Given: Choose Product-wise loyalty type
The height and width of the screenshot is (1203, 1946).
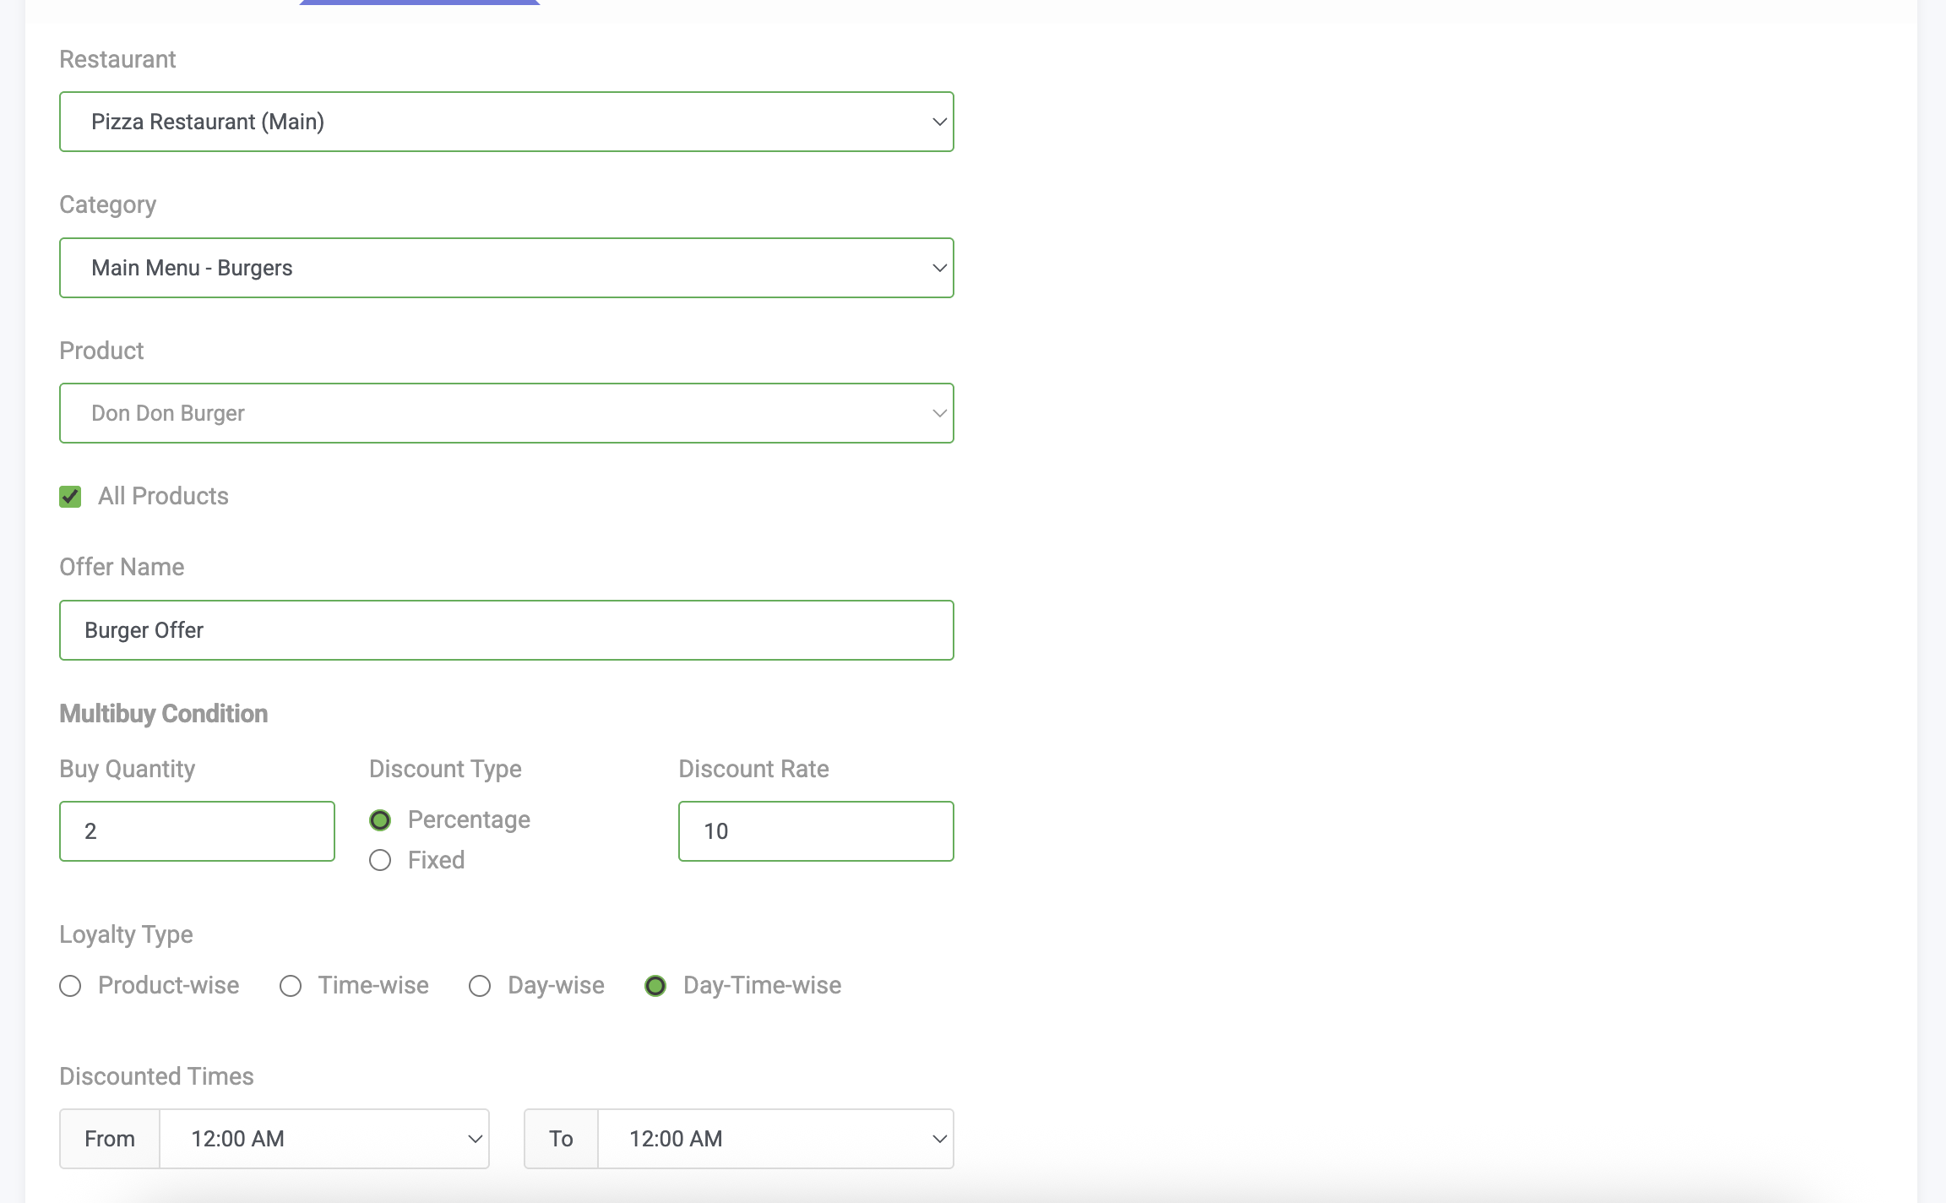Looking at the screenshot, I should [70, 985].
